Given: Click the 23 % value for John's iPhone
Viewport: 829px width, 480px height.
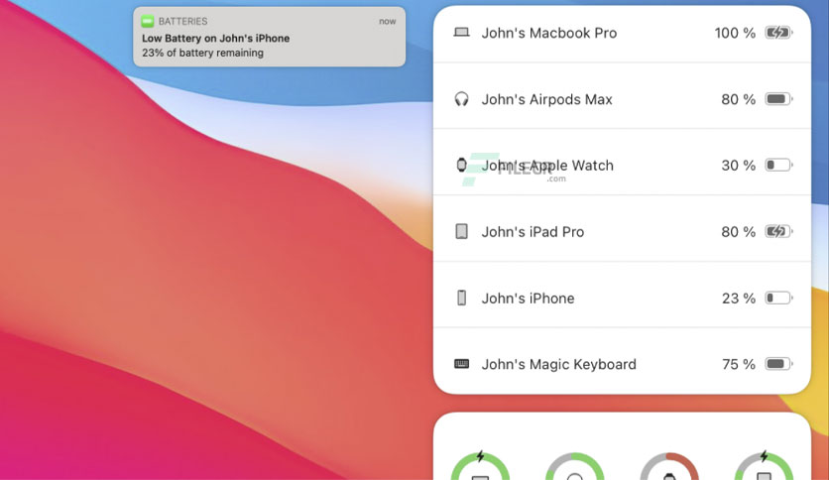Looking at the screenshot, I should click(739, 299).
